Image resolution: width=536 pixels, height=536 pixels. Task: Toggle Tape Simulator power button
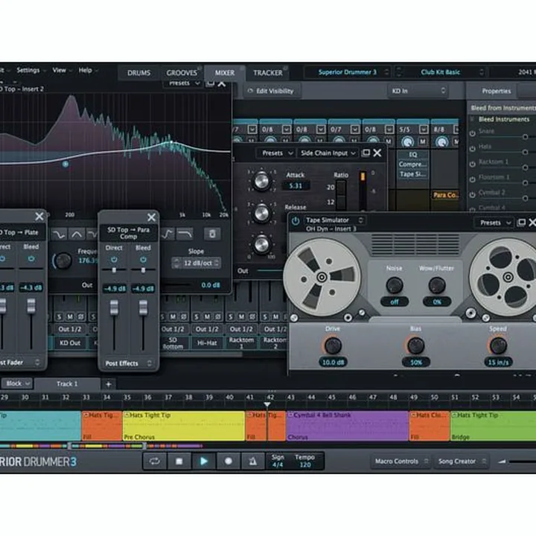tap(296, 221)
